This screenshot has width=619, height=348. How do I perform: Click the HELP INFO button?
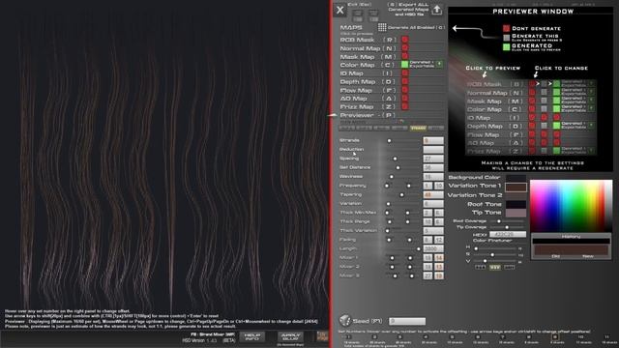click(251, 336)
